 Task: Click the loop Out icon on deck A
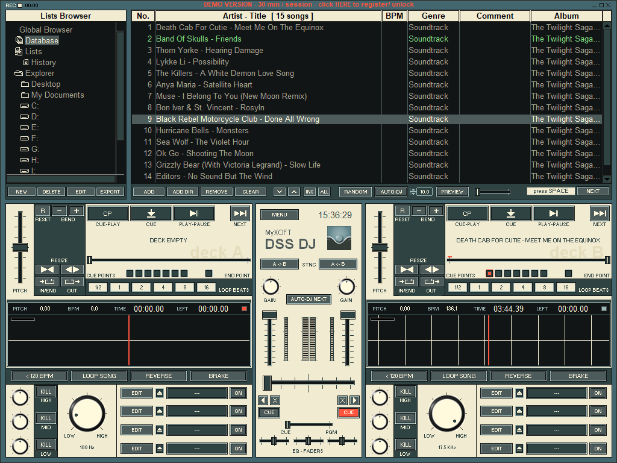tap(72, 282)
